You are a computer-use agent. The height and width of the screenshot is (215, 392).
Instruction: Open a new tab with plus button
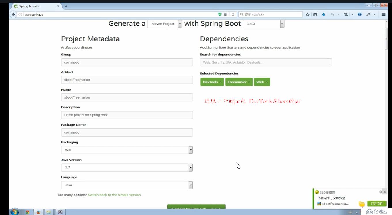(x=66, y=6)
